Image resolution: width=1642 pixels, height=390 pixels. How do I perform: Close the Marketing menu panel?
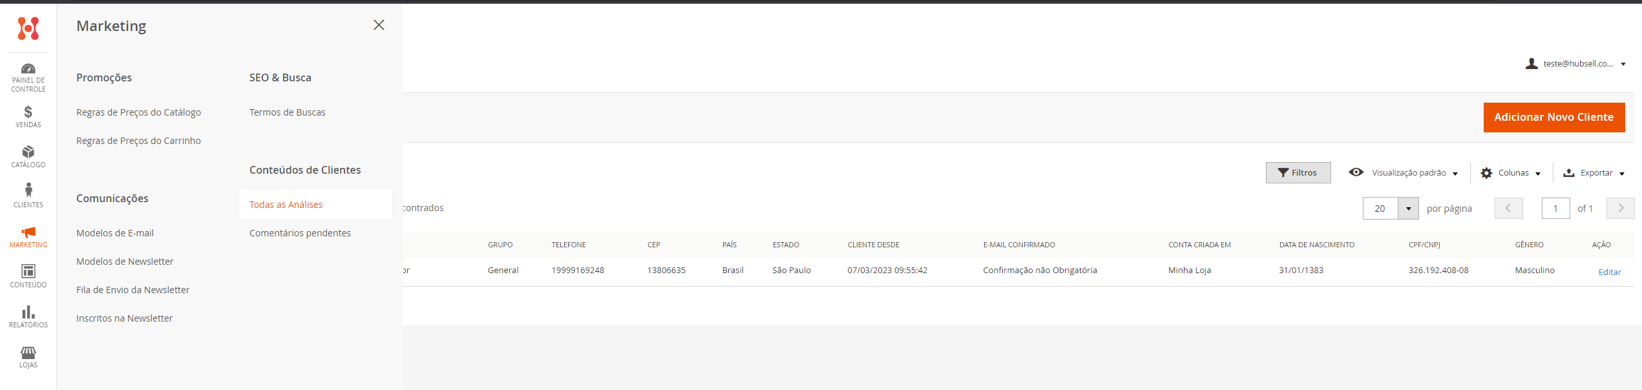coord(379,25)
